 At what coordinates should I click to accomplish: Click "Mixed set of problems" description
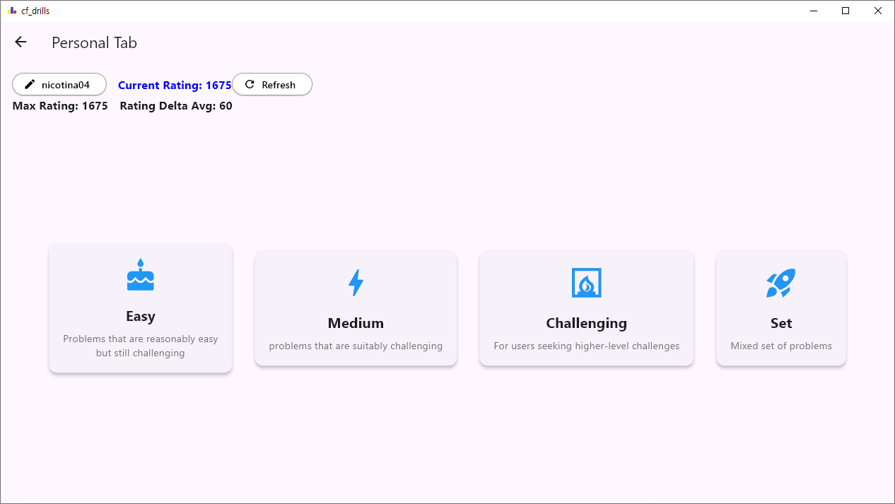[780, 346]
